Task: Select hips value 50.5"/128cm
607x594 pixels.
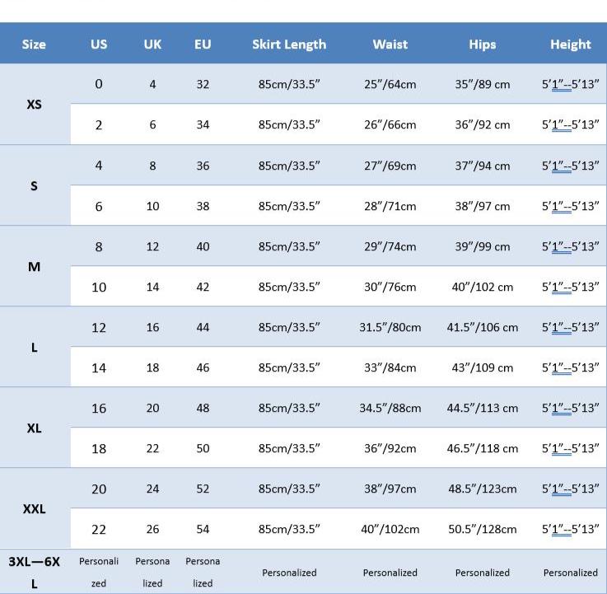Action: 483,529
